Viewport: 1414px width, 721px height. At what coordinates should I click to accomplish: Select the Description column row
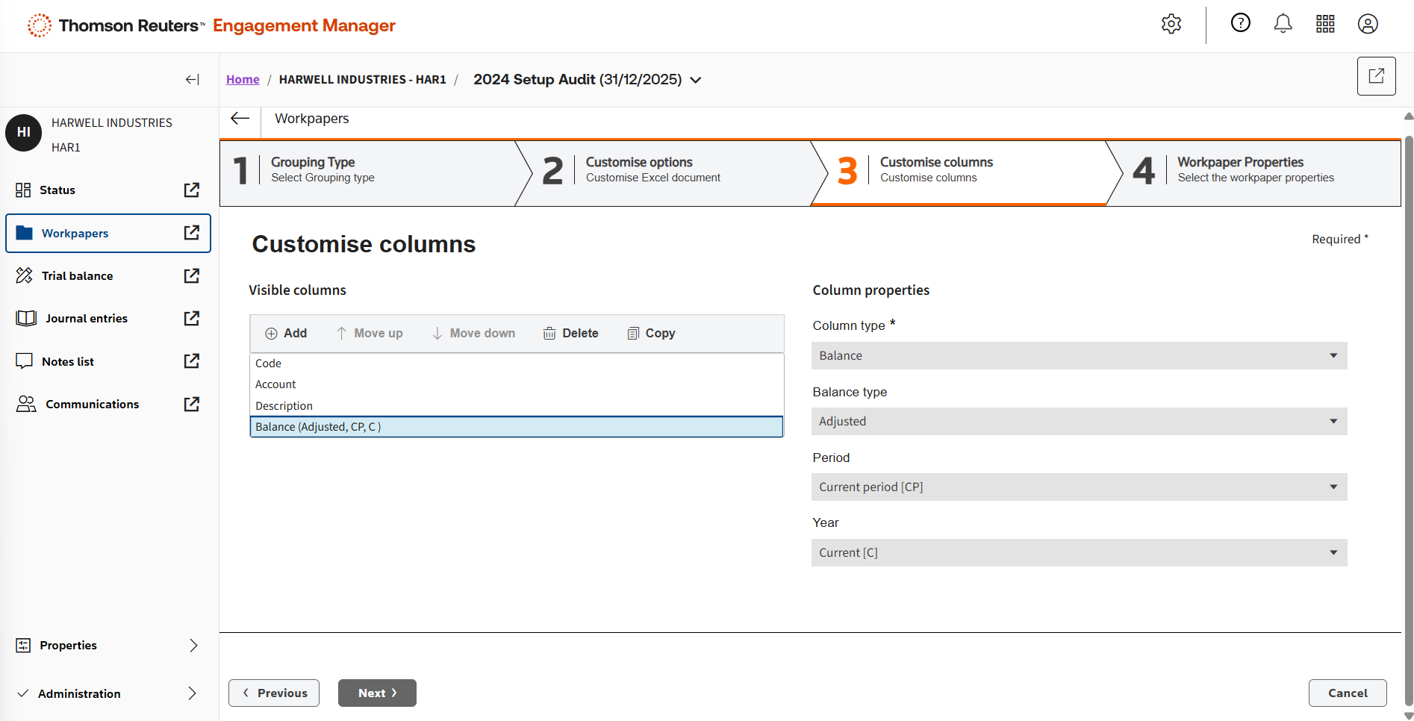pyautogui.click(x=284, y=406)
